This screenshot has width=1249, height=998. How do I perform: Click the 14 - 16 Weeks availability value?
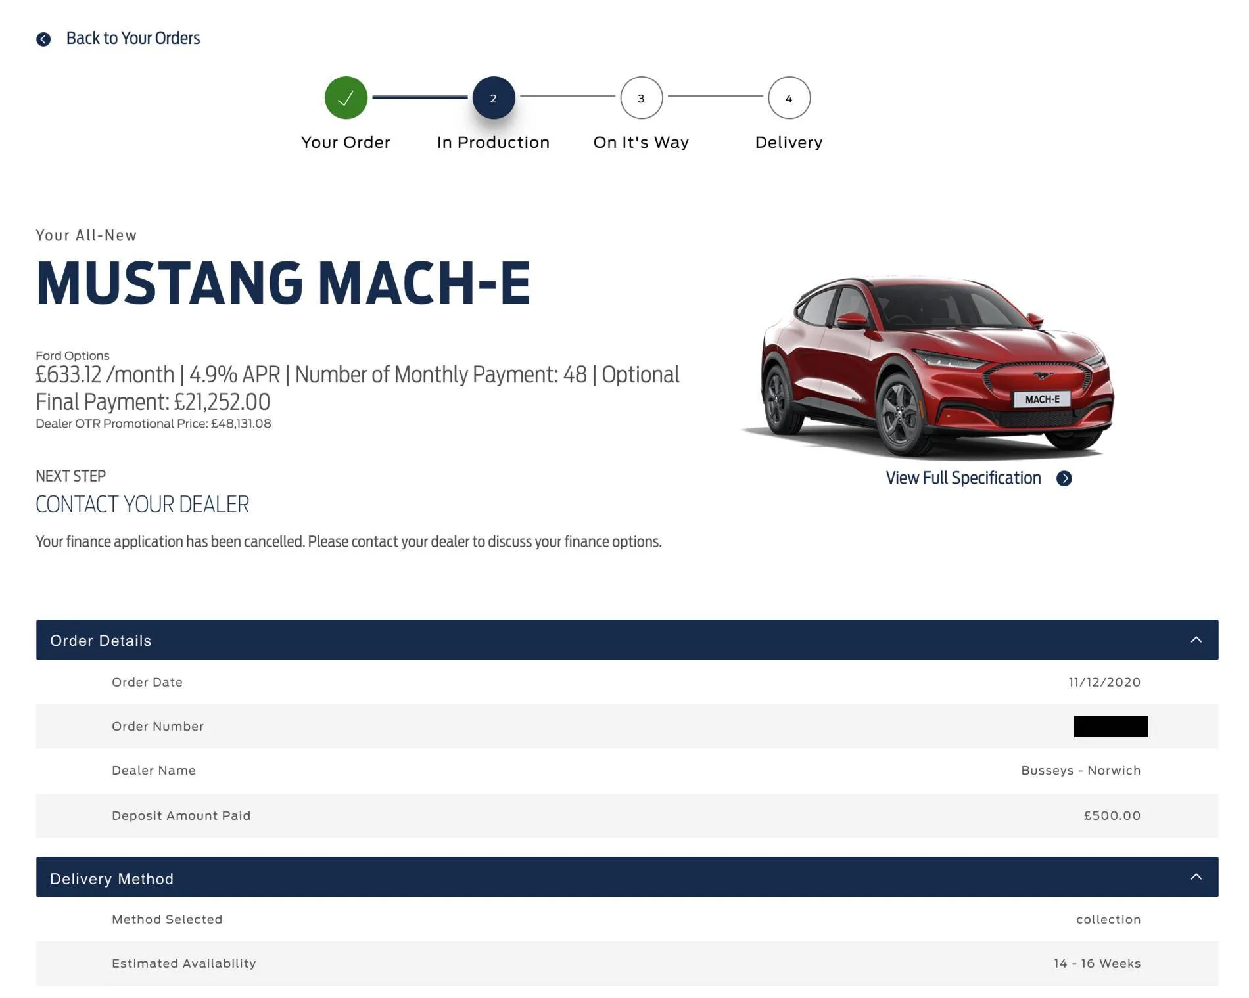click(1097, 963)
